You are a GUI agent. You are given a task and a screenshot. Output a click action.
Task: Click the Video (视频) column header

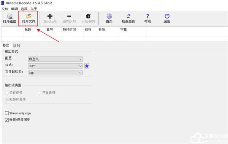90,30
